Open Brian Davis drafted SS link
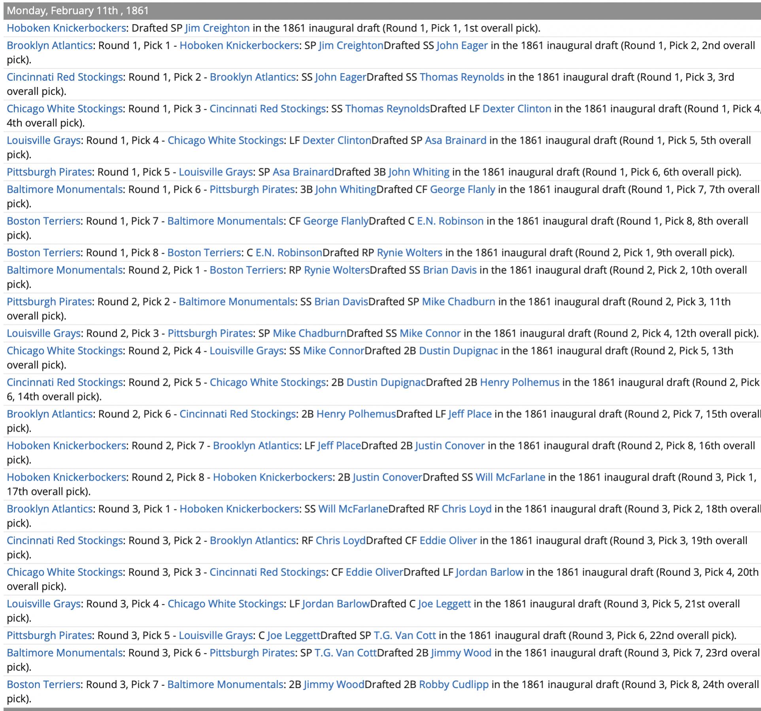The width and height of the screenshot is (761, 711). [x=449, y=270]
